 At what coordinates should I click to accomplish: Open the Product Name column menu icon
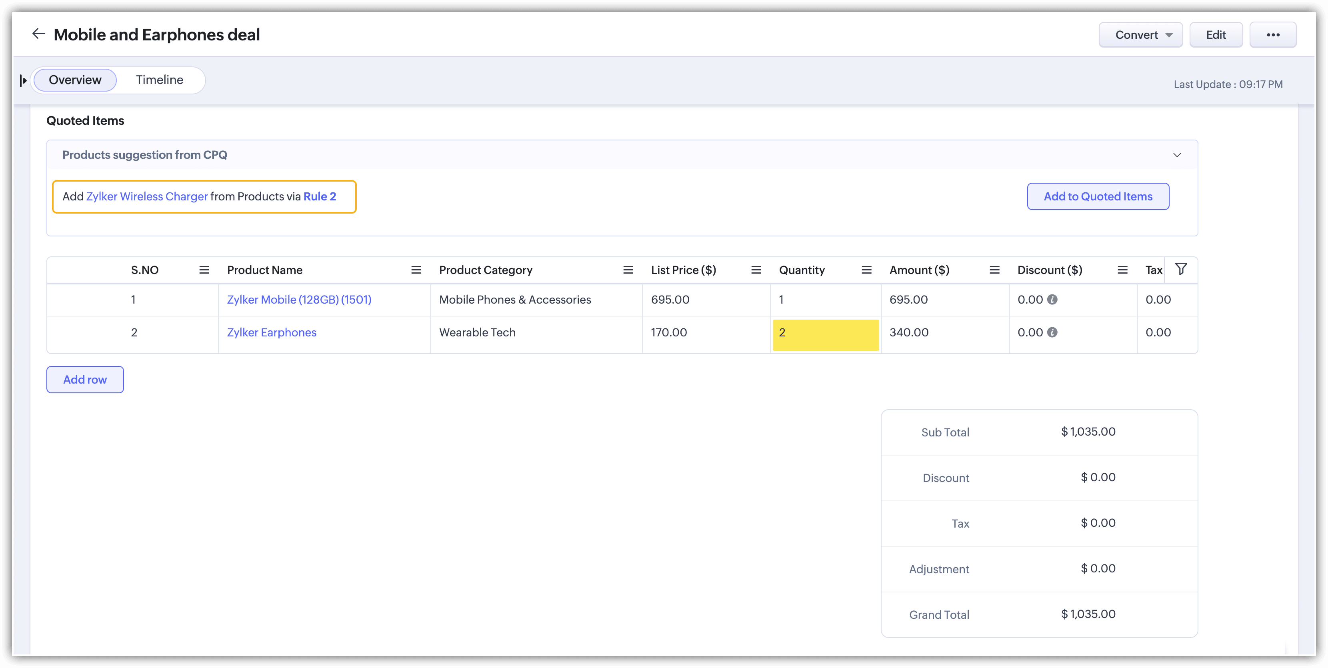[x=416, y=270]
